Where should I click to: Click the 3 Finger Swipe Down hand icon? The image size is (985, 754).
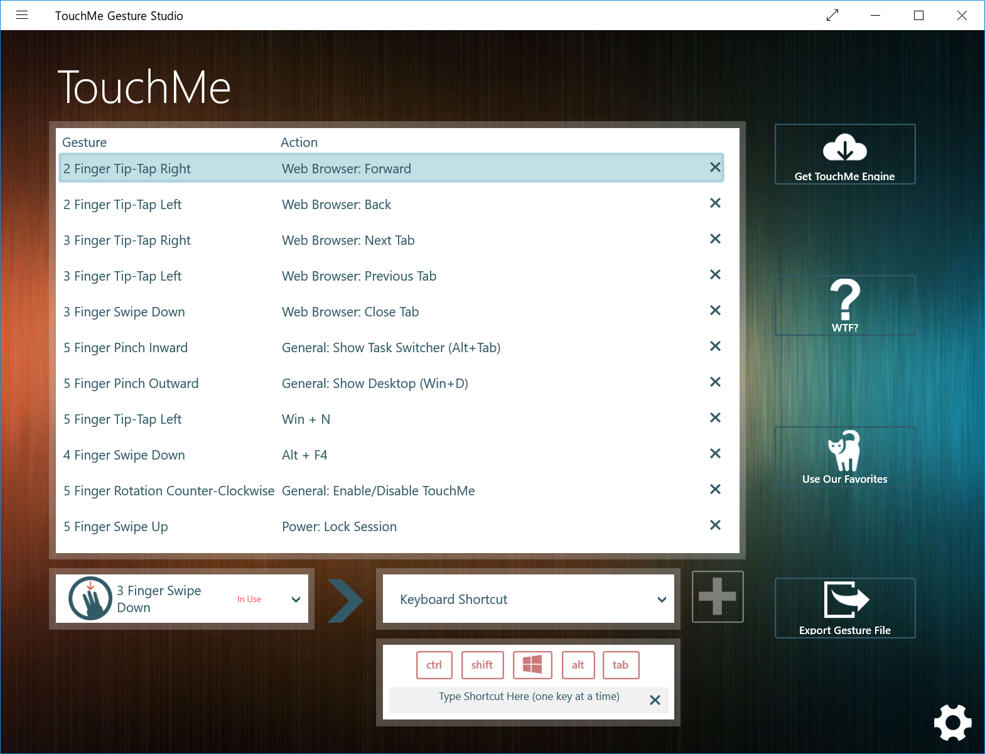90,598
